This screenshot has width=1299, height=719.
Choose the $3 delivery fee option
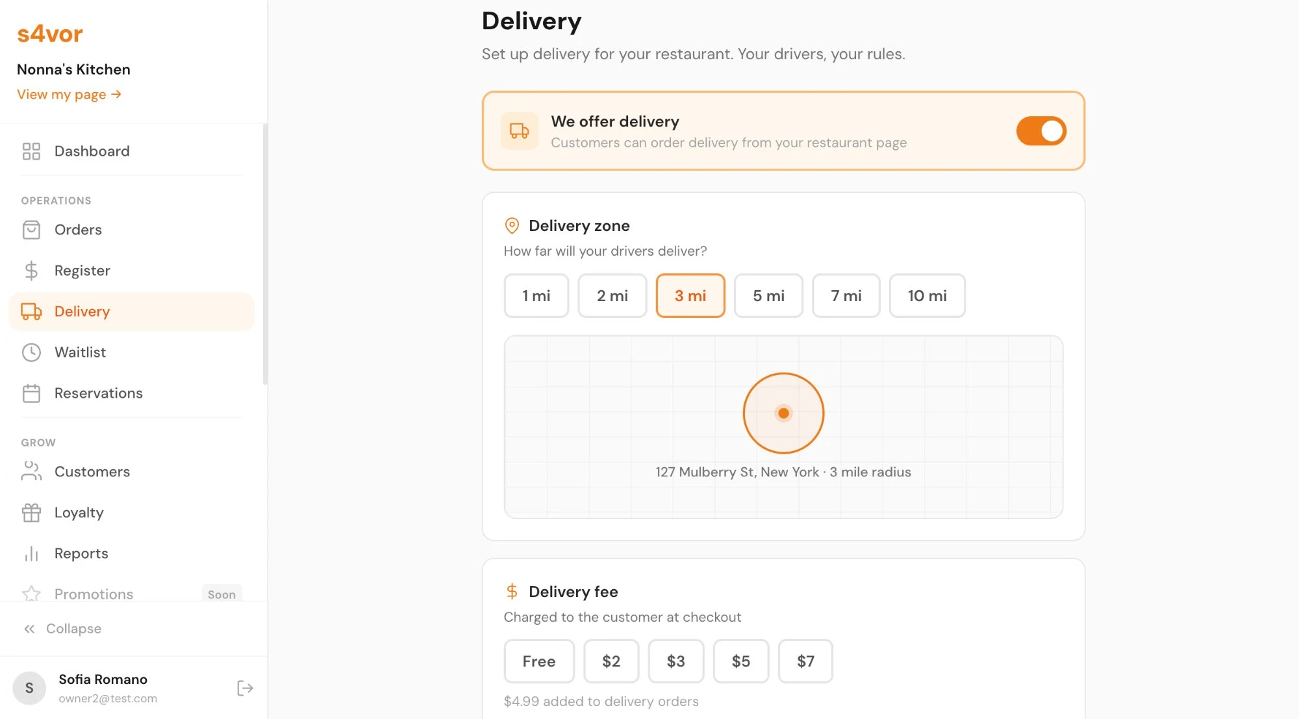coord(676,661)
